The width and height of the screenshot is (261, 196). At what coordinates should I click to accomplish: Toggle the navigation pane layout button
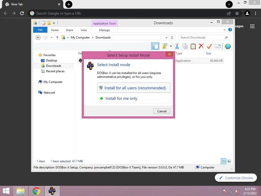pos(155,46)
